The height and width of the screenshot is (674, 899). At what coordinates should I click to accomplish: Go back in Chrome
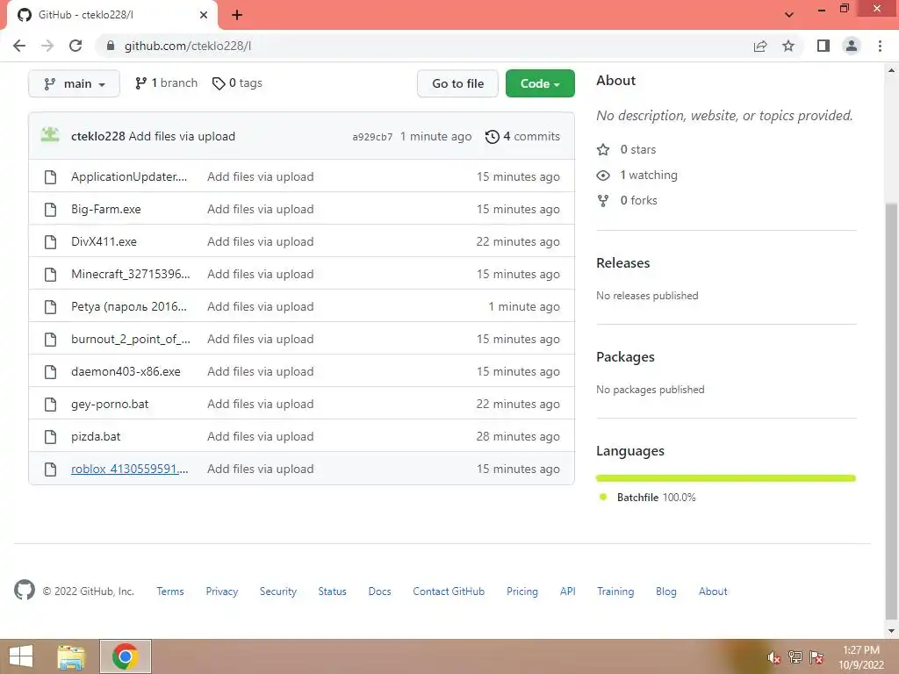click(19, 46)
